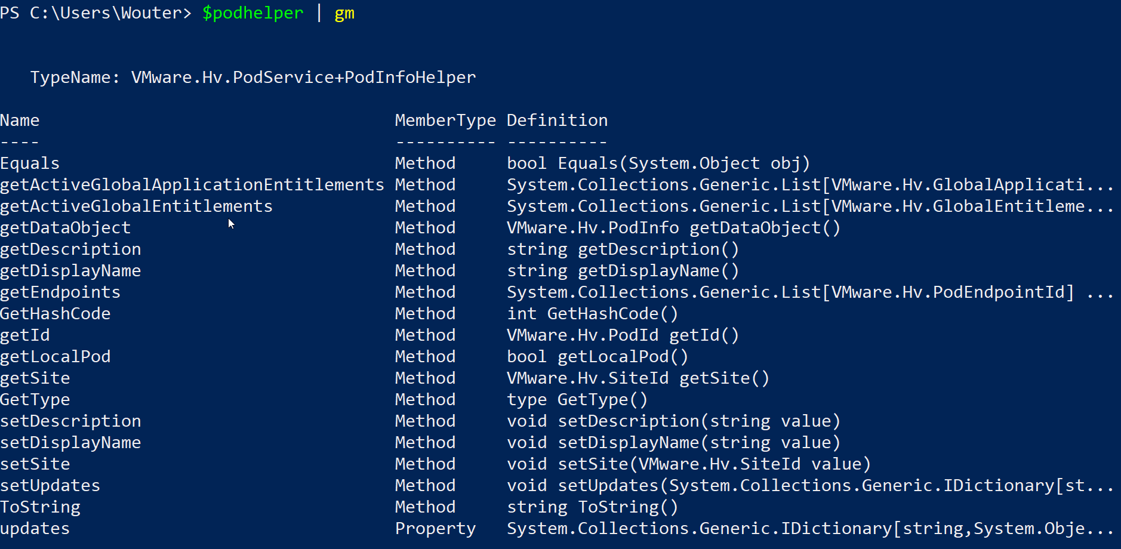The width and height of the screenshot is (1121, 549).
Task: Select getActiveGlobalApplicationEntitlements in the Name column
Action: click(x=192, y=185)
